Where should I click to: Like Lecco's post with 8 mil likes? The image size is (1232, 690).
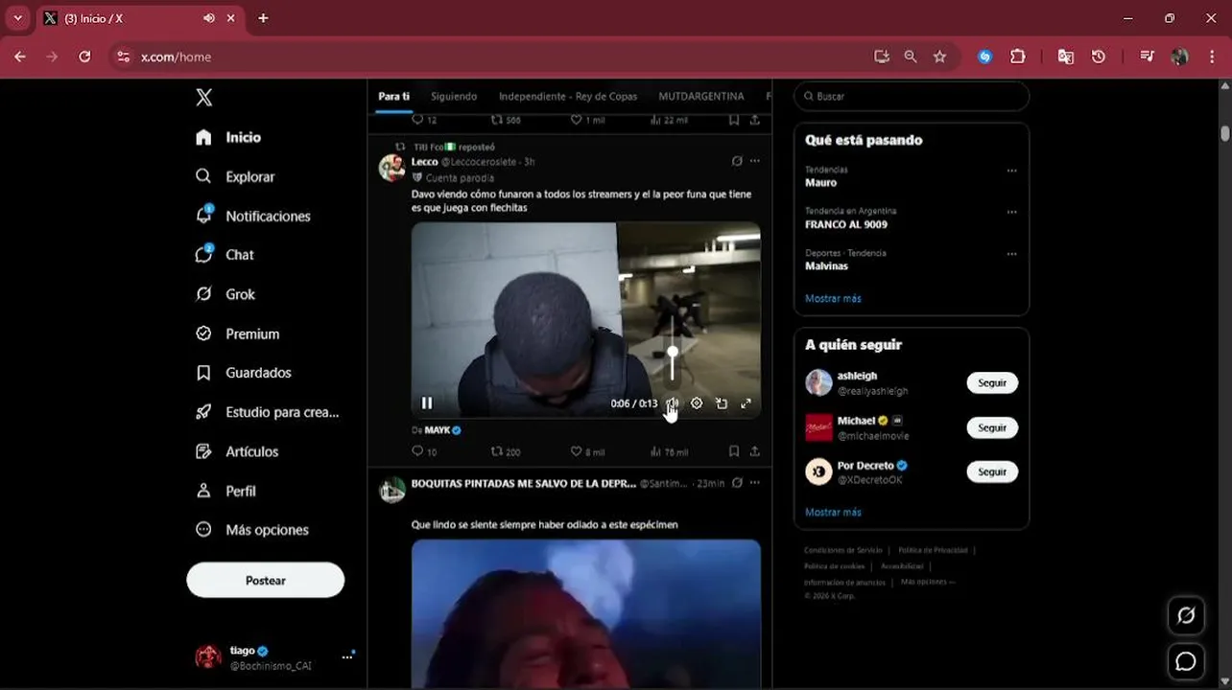(576, 451)
